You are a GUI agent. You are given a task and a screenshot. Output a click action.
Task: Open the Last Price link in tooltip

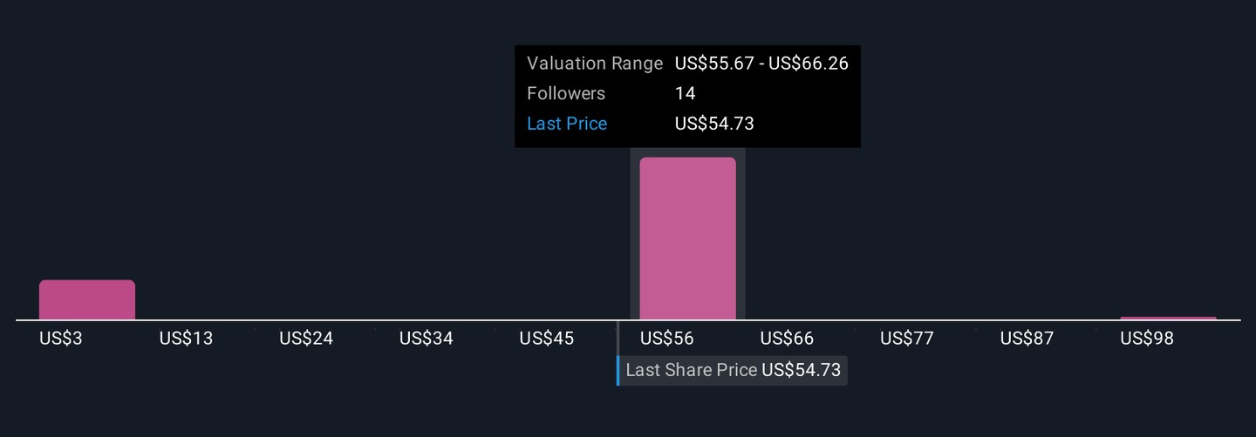(x=567, y=124)
